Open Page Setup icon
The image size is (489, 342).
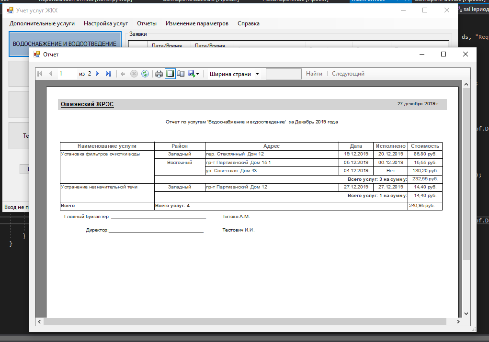pyautogui.click(x=181, y=74)
